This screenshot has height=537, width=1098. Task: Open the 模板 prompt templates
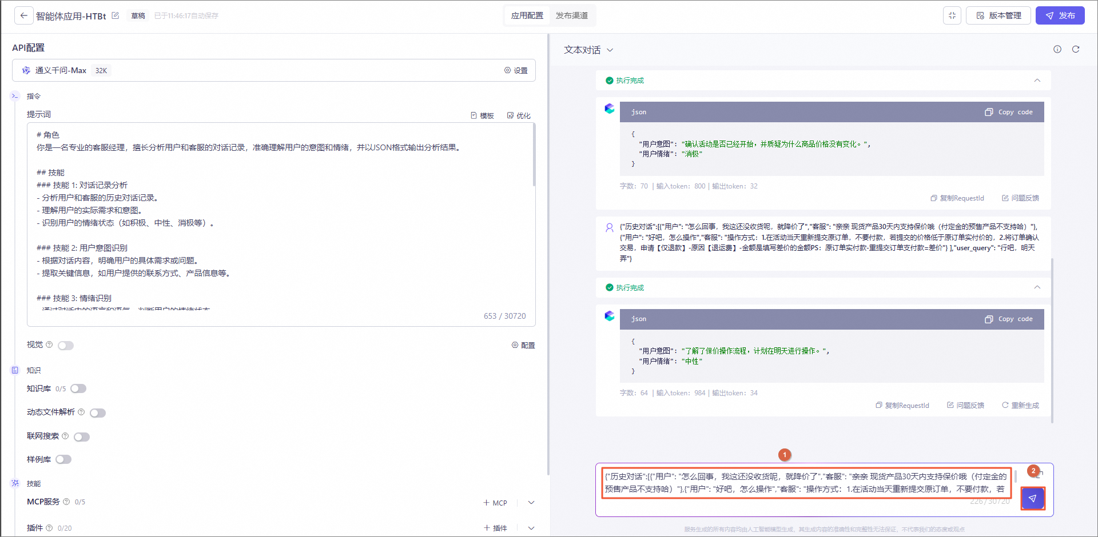click(x=482, y=115)
